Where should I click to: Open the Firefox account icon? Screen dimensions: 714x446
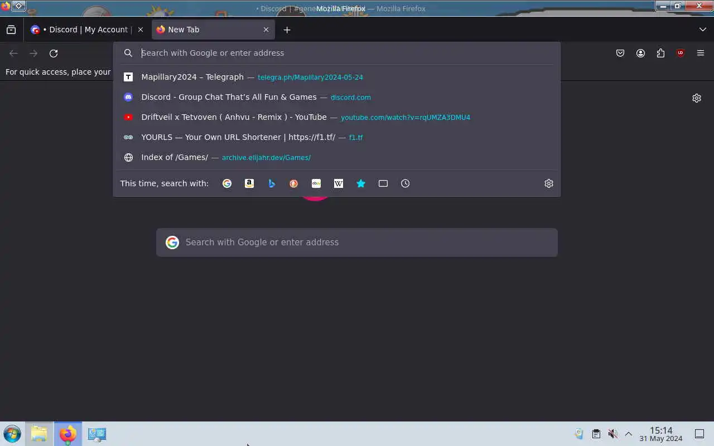click(x=640, y=53)
